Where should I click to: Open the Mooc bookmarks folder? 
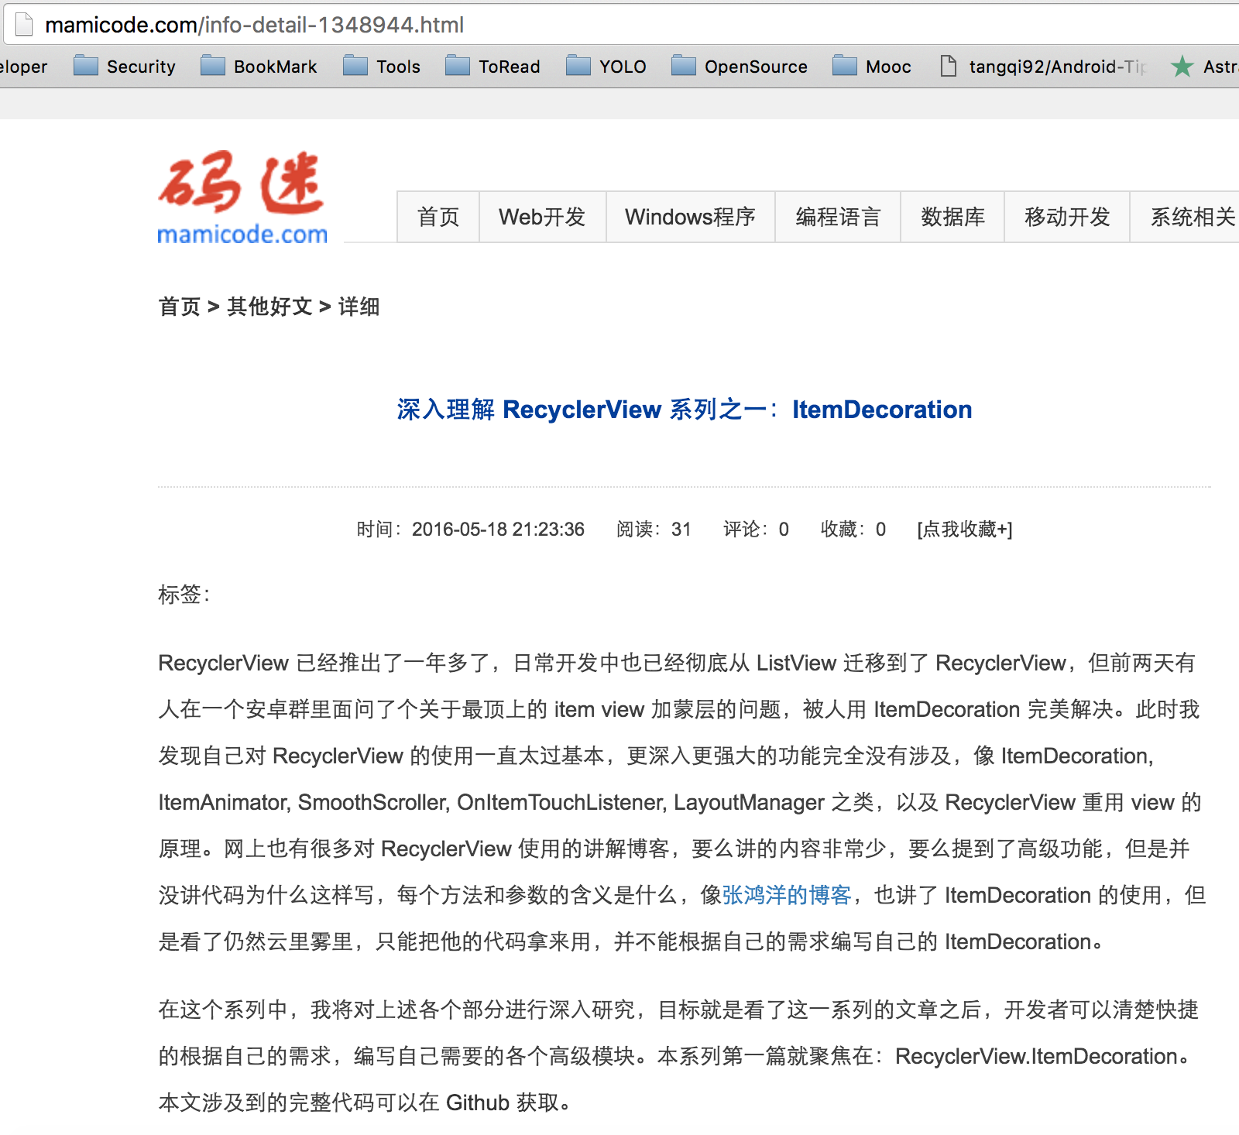[872, 67]
